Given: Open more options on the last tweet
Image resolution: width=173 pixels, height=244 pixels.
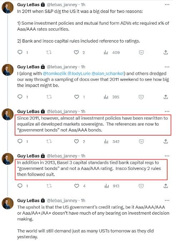Looking at the screenshot, I should 167,200.
